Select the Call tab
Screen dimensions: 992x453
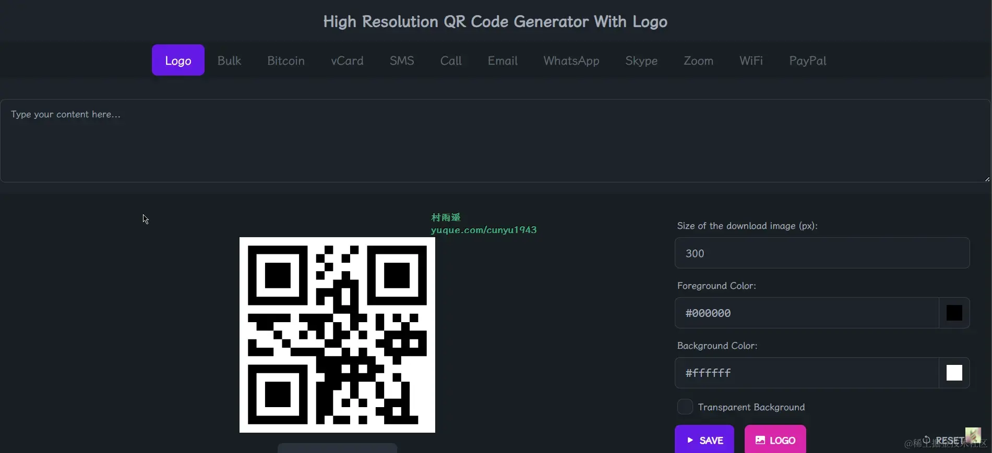pyautogui.click(x=451, y=60)
